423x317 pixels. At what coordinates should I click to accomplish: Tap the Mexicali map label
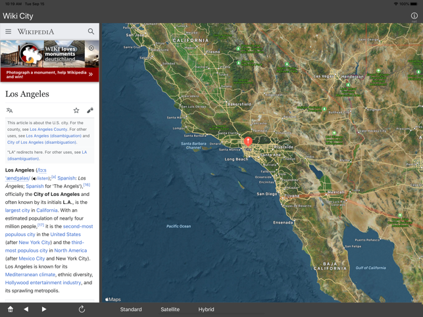(336, 192)
